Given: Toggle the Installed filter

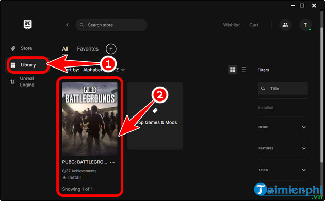Looking at the screenshot, I should point(266,107).
